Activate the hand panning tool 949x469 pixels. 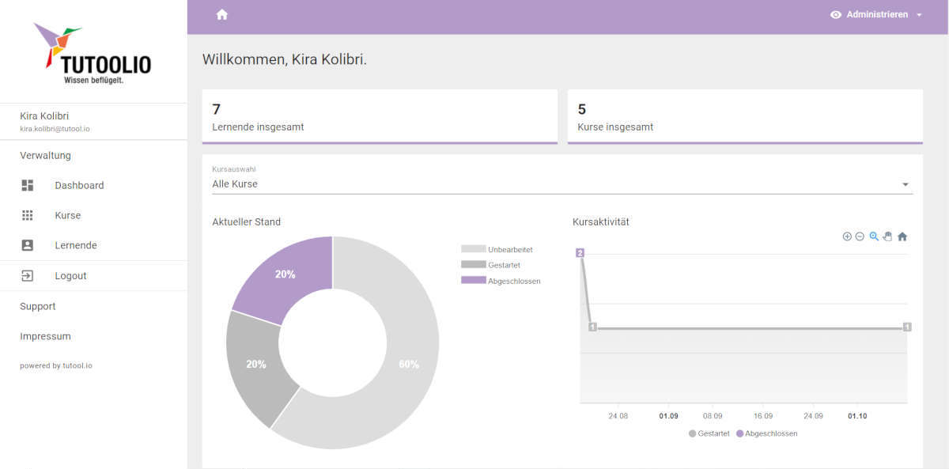click(x=887, y=236)
